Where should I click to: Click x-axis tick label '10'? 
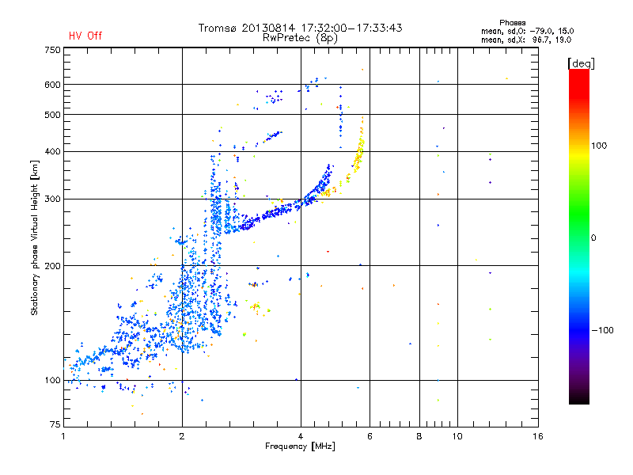(457, 436)
